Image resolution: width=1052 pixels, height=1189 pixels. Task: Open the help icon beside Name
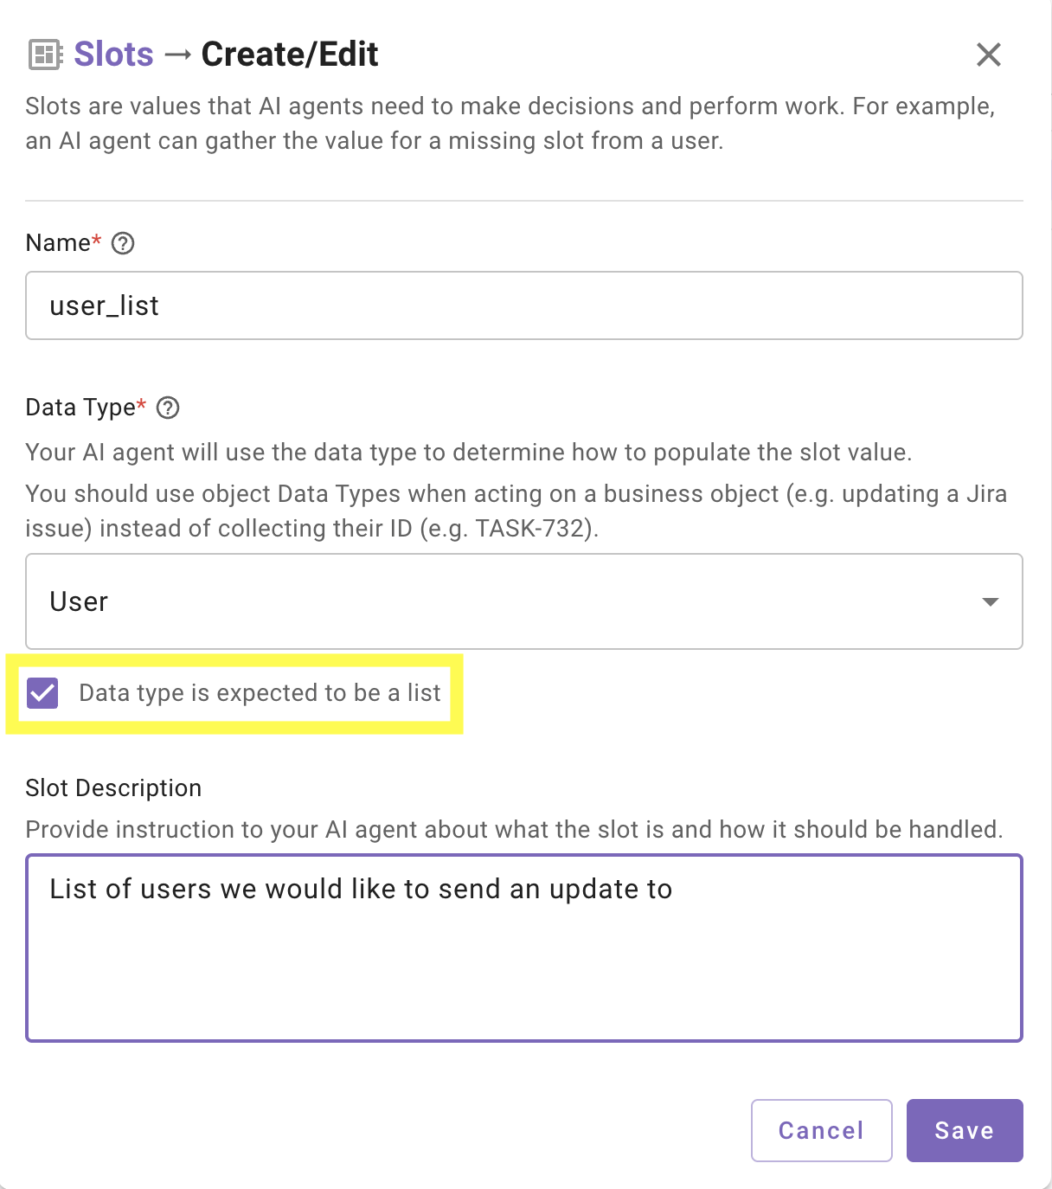click(x=123, y=243)
